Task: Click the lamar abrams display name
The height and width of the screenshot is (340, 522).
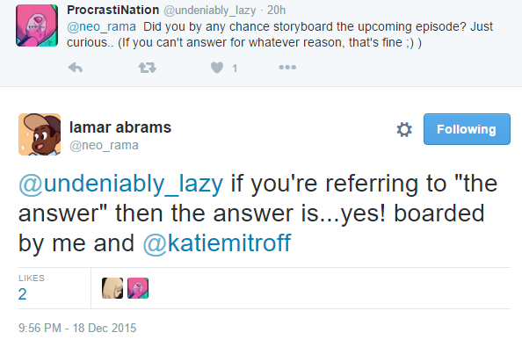Action: pos(120,127)
